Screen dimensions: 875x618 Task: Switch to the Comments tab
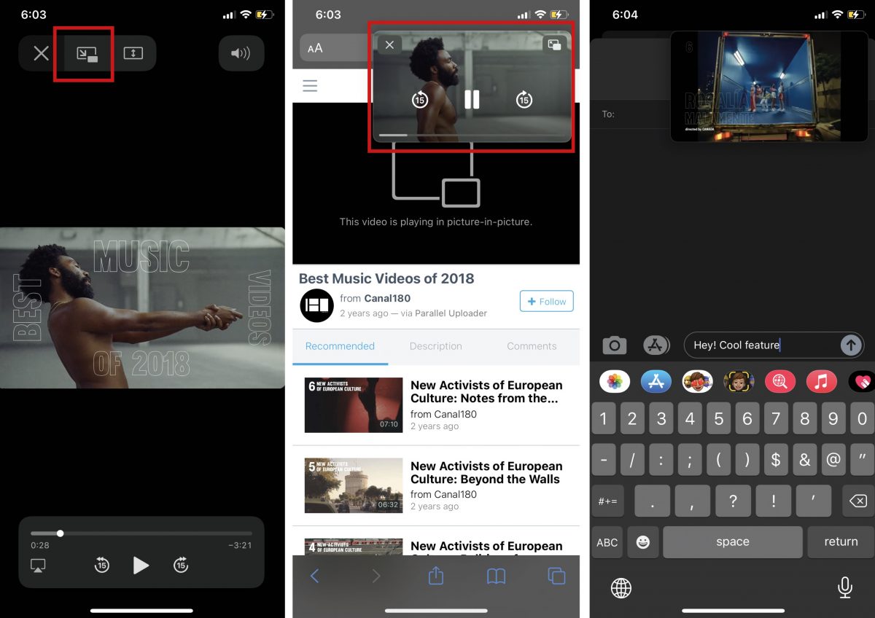(532, 346)
